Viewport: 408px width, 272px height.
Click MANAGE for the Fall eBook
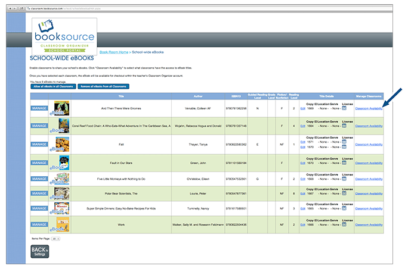coord(39,144)
